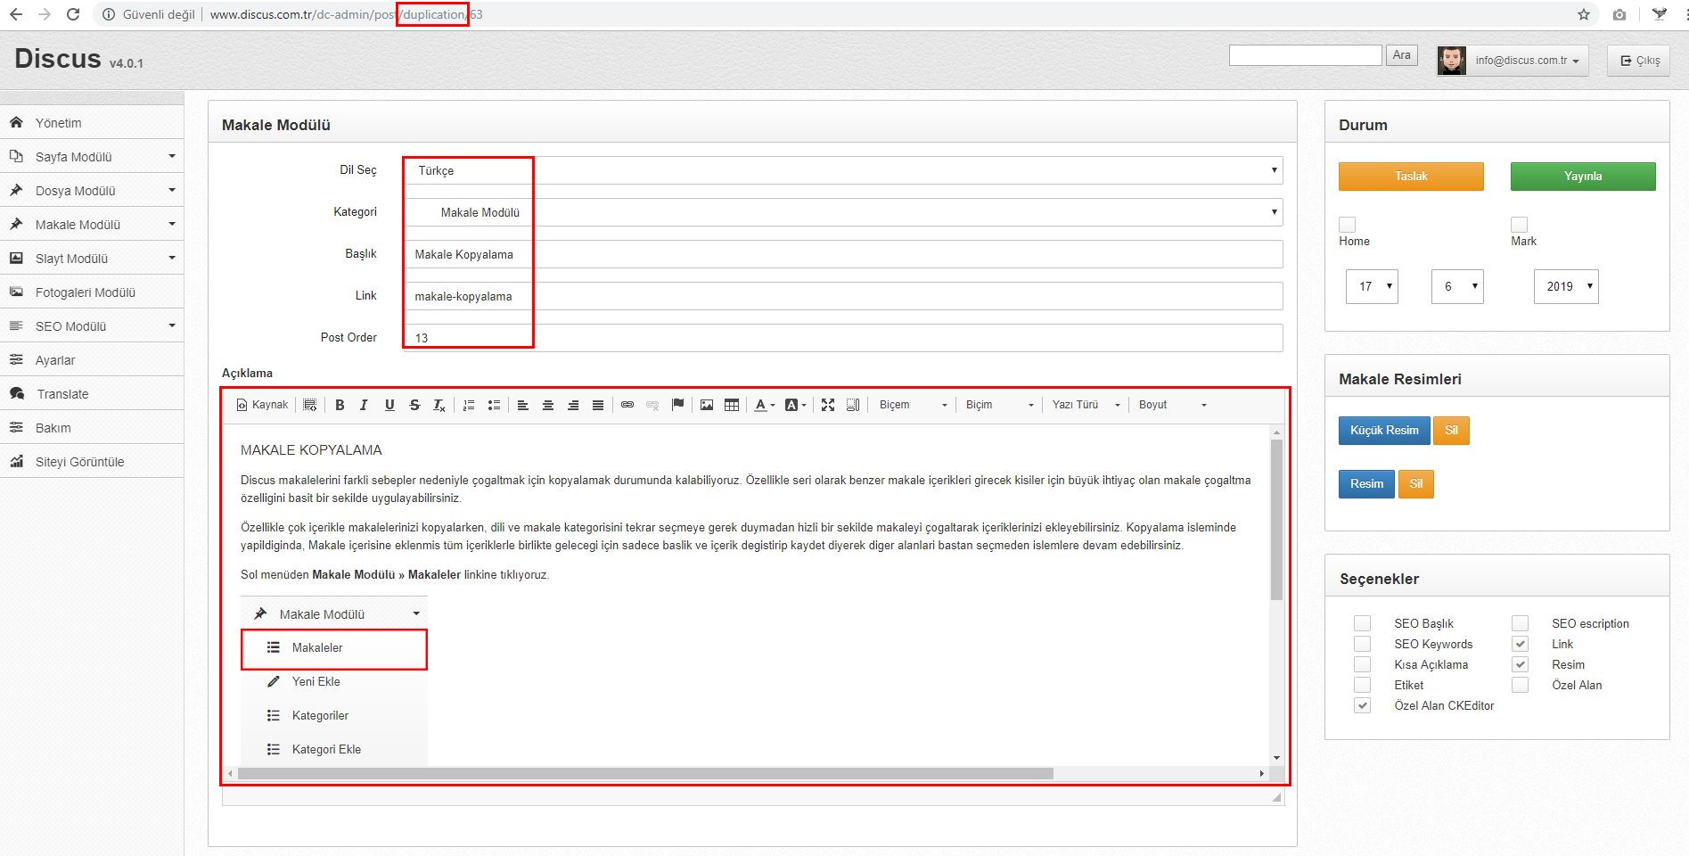
Task: Click Küçük Resim button
Action: coord(1384,431)
